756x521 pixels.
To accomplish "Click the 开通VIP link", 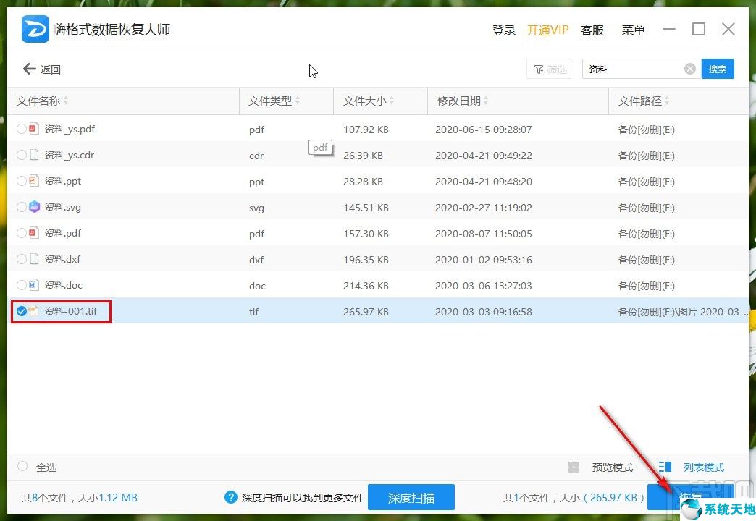I will (548, 30).
